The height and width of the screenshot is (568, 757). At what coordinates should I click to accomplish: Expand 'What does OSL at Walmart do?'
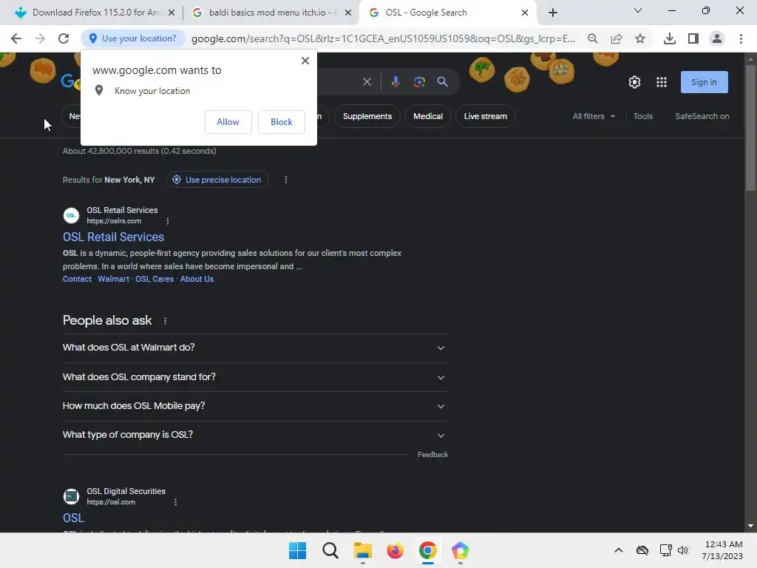pos(255,348)
